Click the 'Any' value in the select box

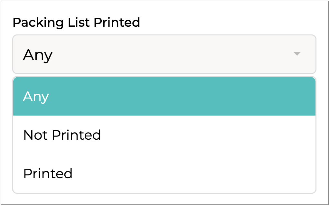[x=38, y=55]
